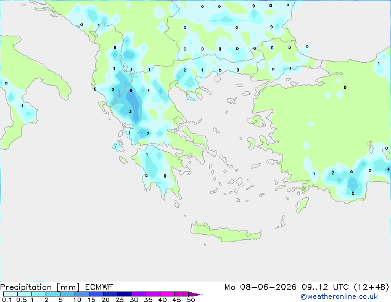The image size is (391, 302).
Task: Select legend swatch between 40 and 45
Action: coord(167,294)
